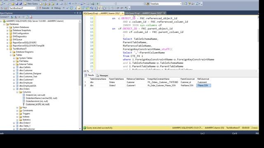Click the Debug button
Image resolution: width=264 pixels, height=148 pixels.
[56, 8]
